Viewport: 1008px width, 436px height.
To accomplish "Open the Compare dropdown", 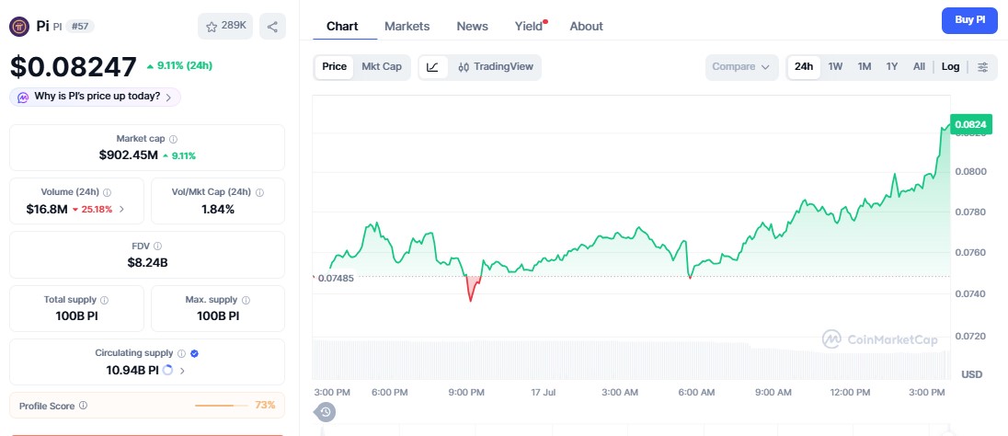I will (741, 67).
